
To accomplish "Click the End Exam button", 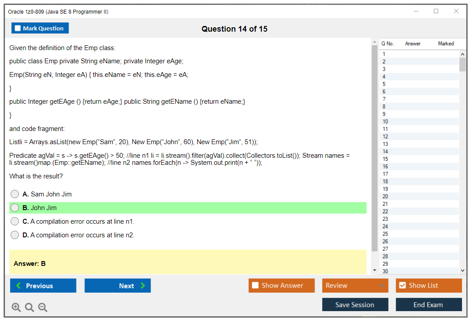I will coord(429,304).
